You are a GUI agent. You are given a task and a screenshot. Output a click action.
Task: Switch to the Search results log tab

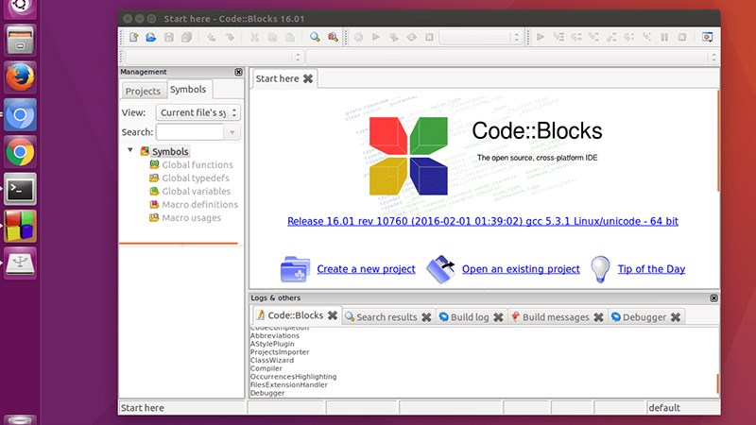pyautogui.click(x=387, y=317)
